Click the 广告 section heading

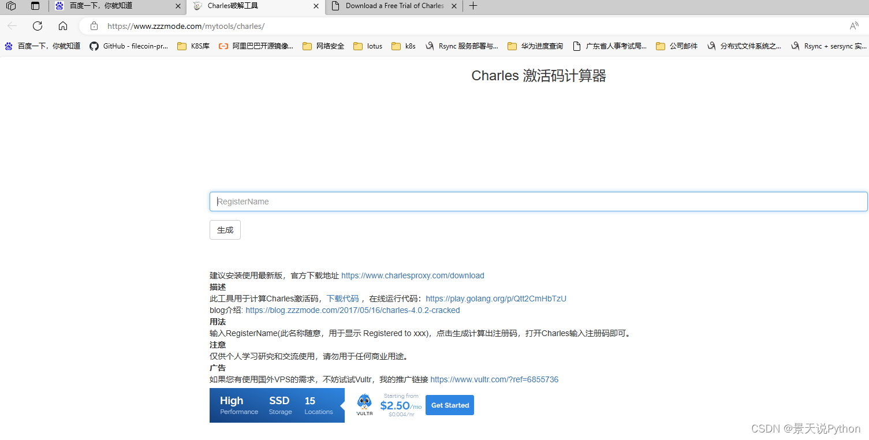(218, 368)
